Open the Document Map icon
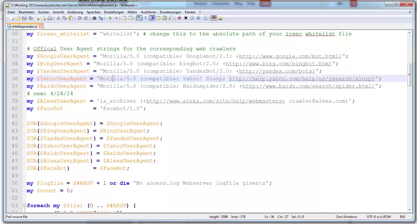 (164, 18)
